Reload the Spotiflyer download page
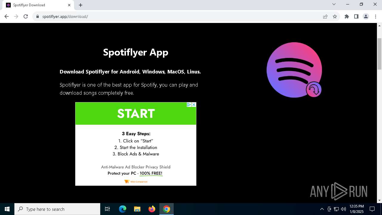 coord(26,16)
